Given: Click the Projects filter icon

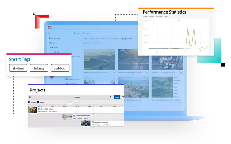Looking at the screenshot, I should 111,97.
